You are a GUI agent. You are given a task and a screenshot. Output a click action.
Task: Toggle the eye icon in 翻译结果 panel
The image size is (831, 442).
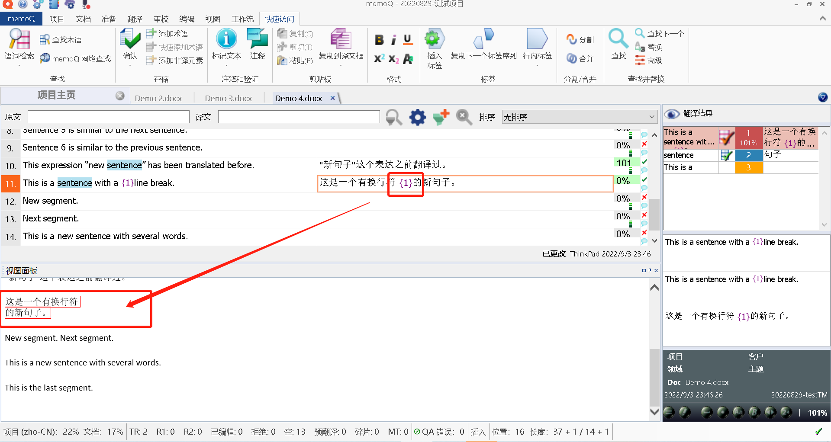pyautogui.click(x=672, y=114)
